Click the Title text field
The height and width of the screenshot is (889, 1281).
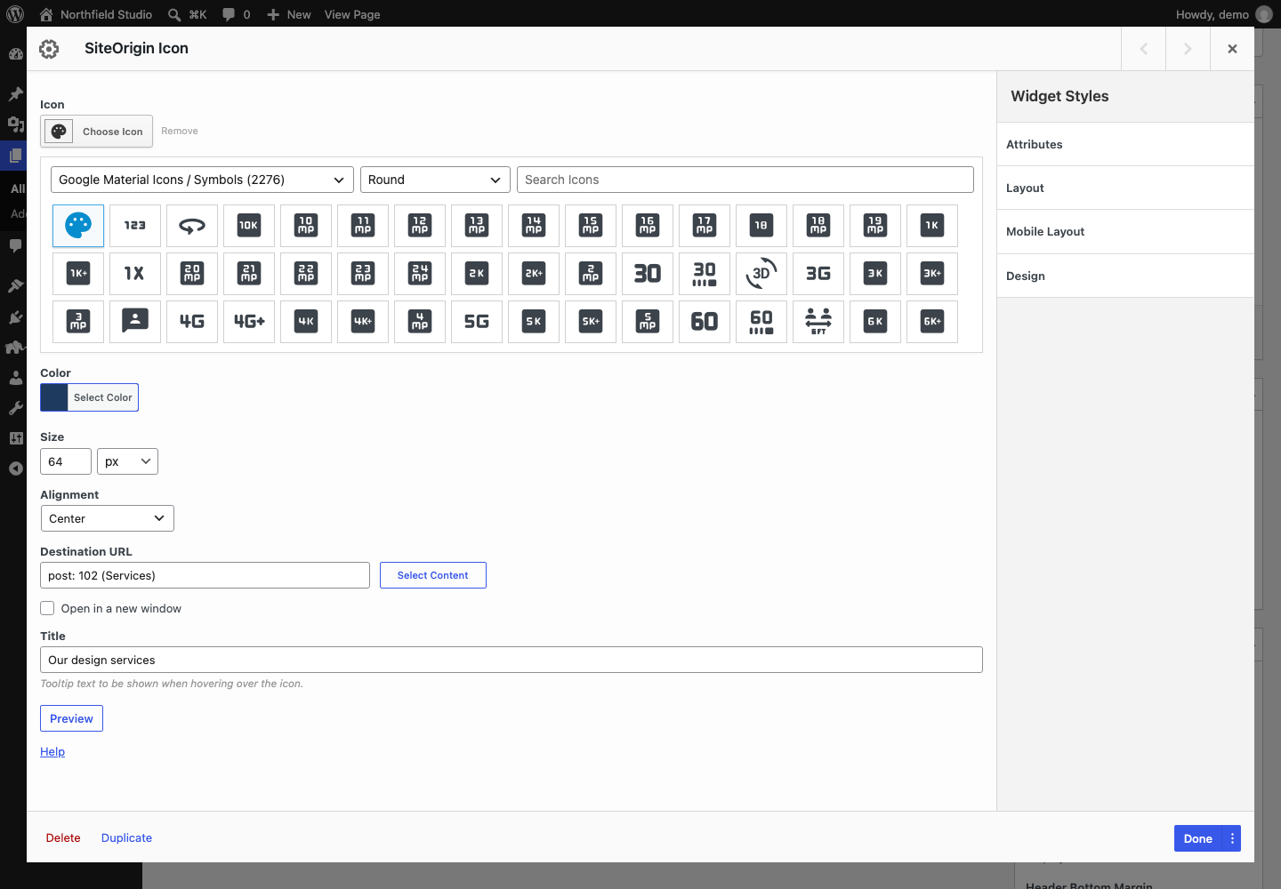[x=512, y=660]
